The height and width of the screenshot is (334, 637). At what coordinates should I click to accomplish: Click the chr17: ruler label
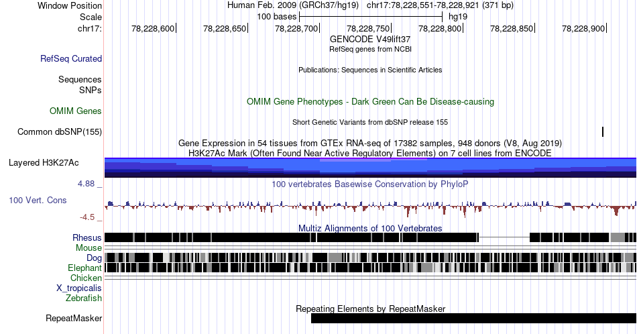point(90,28)
